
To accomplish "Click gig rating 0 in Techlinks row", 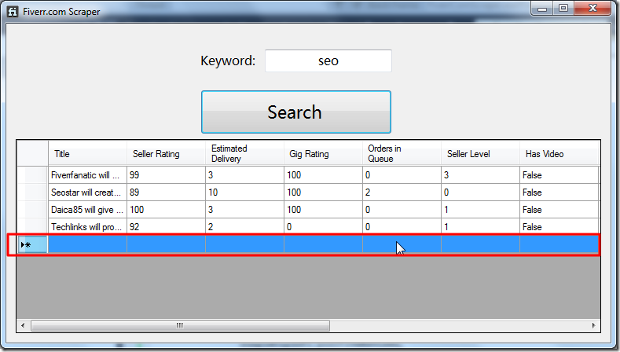I will tap(323, 226).
